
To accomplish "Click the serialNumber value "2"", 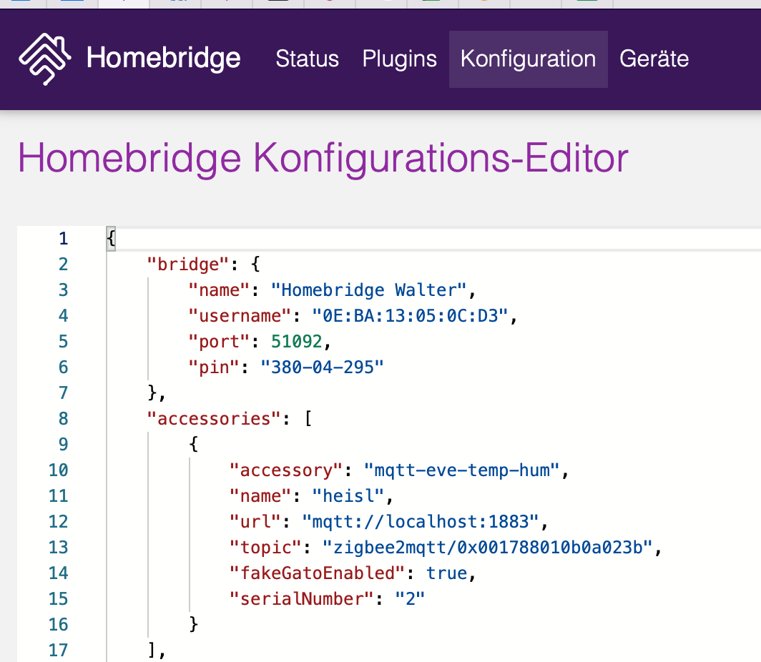I will (410, 599).
